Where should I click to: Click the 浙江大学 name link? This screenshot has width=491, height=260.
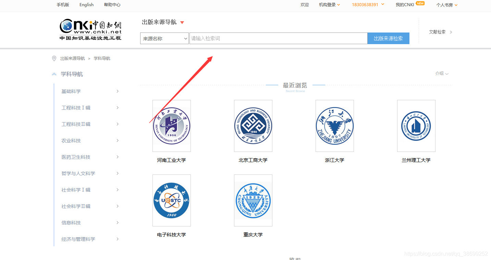coord(335,160)
